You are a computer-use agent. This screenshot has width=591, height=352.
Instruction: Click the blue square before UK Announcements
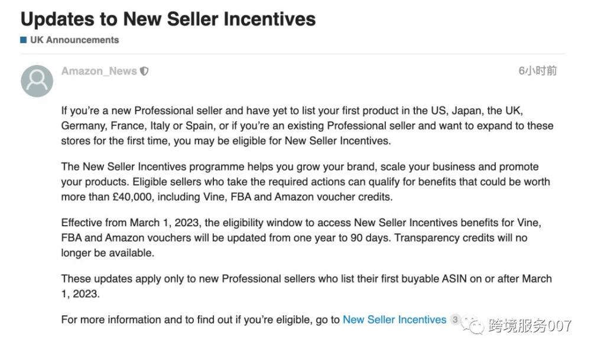click(x=24, y=40)
